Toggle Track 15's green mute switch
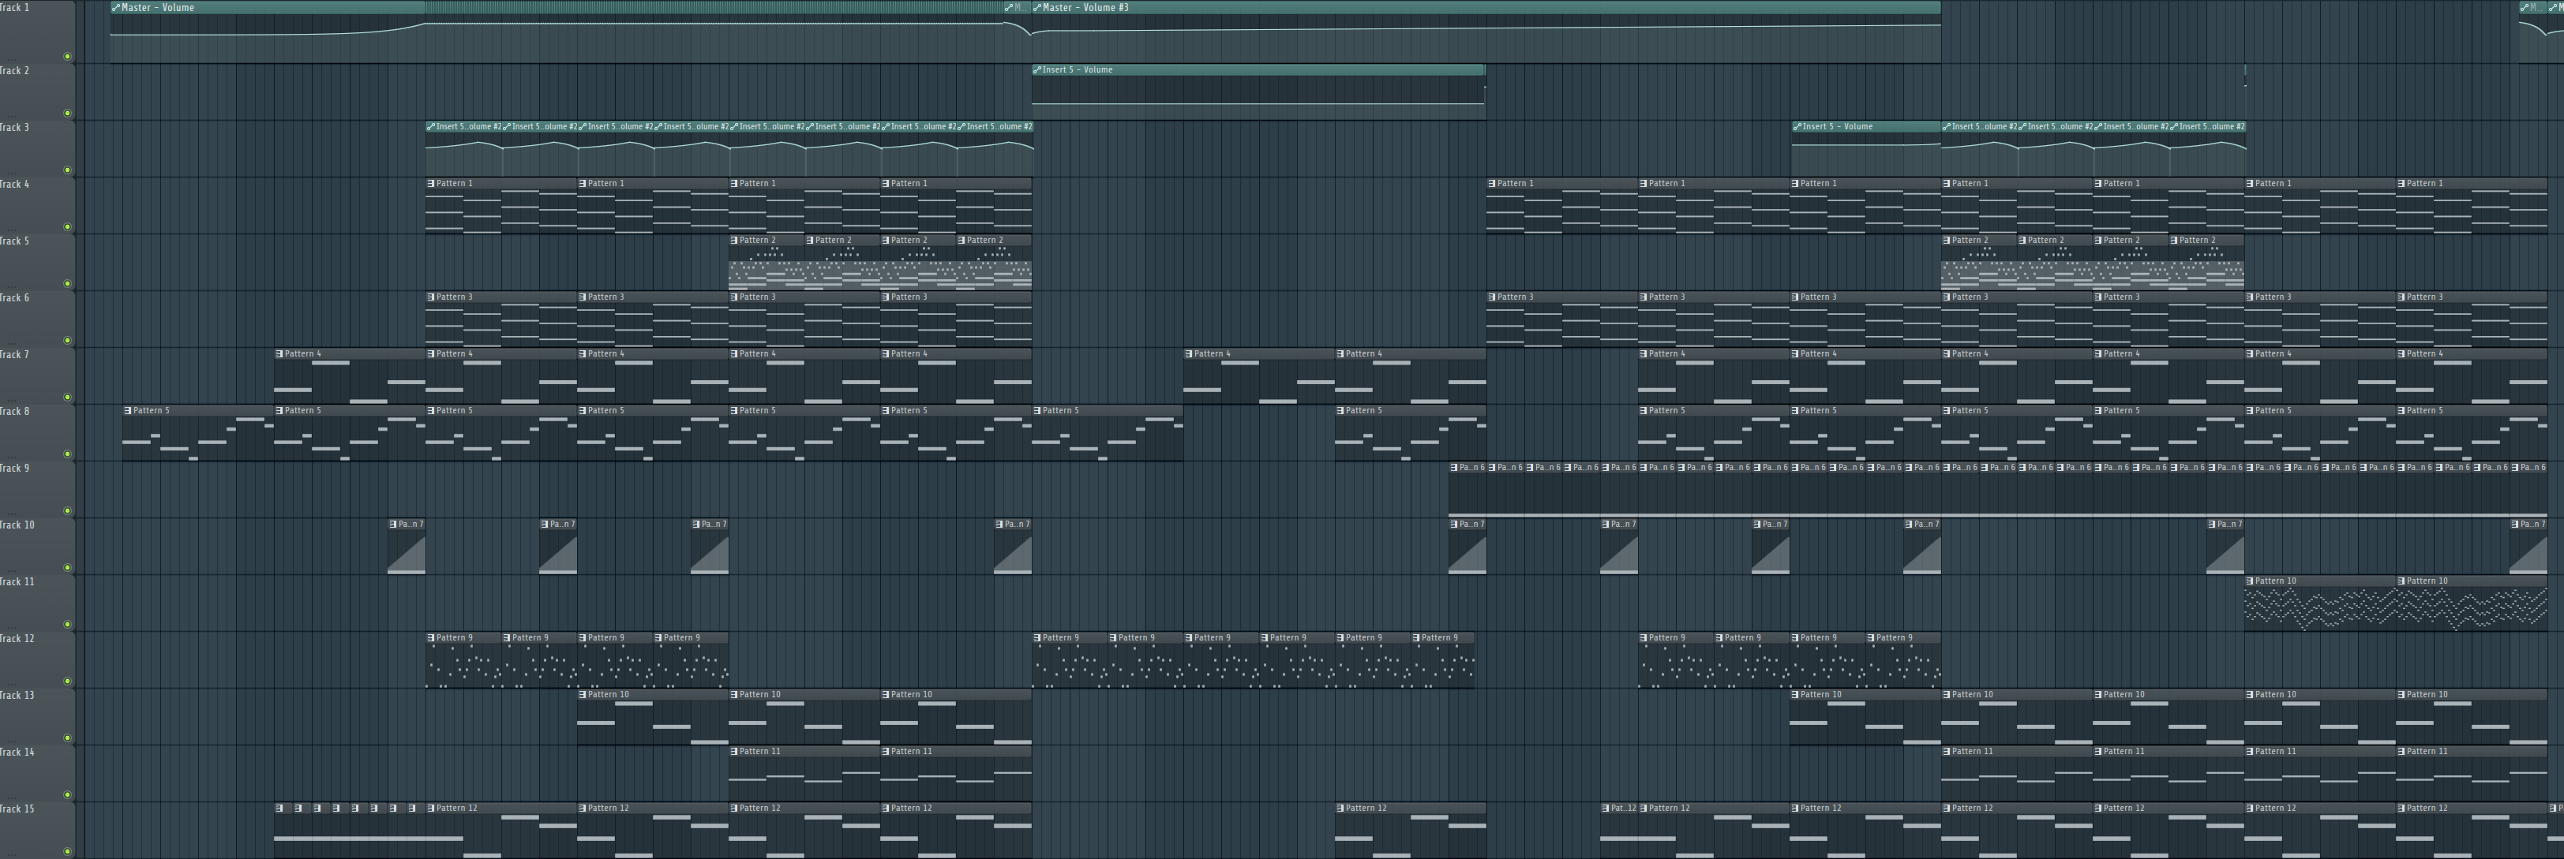 click(x=68, y=851)
